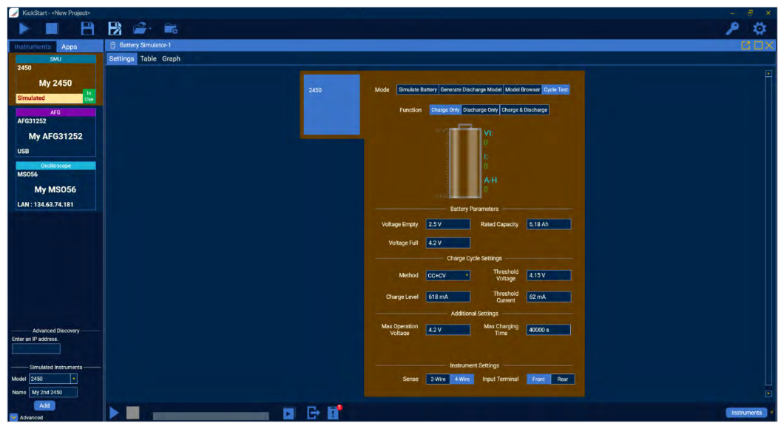Click the Battery Simulator-1 title icon
781x426 pixels.
coord(112,45)
